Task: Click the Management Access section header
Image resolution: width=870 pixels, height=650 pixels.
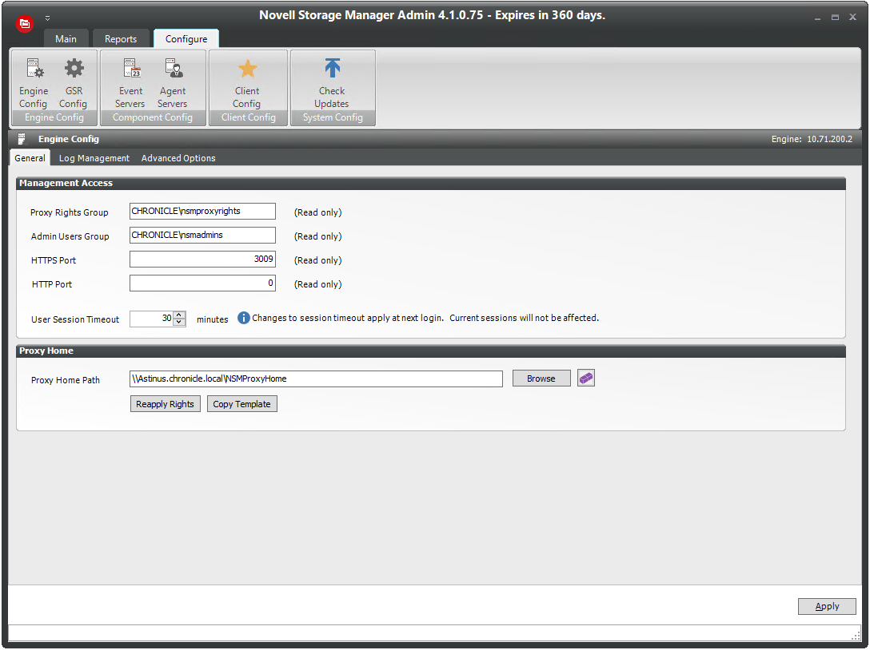Action: (x=430, y=184)
